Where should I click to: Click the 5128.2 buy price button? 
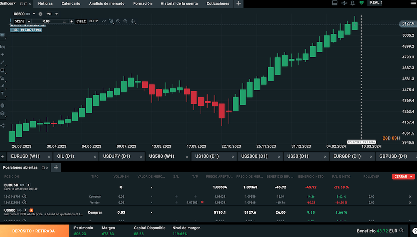click(81, 21)
